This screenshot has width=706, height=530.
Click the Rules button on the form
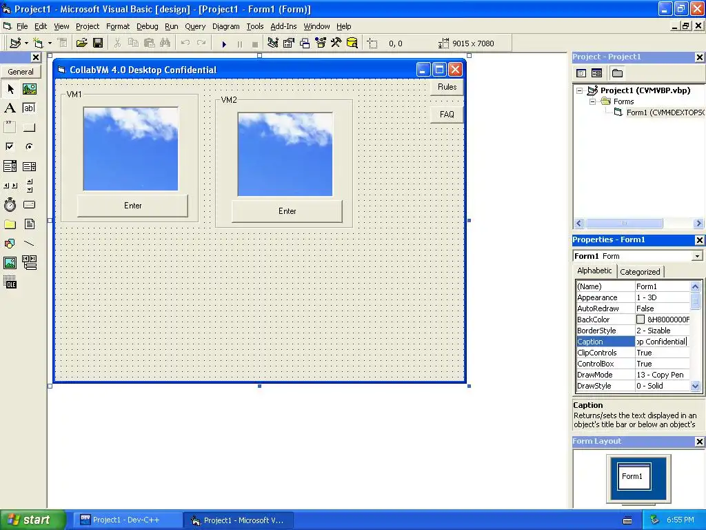coord(447,87)
